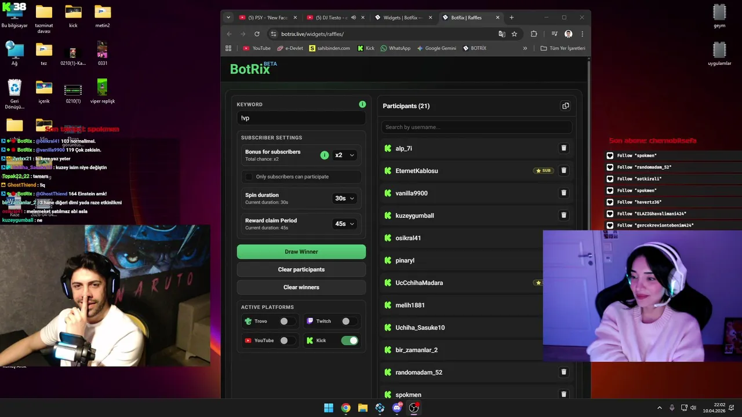
Task: Remove spokmen with its trash icon
Action: [x=563, y=394]
